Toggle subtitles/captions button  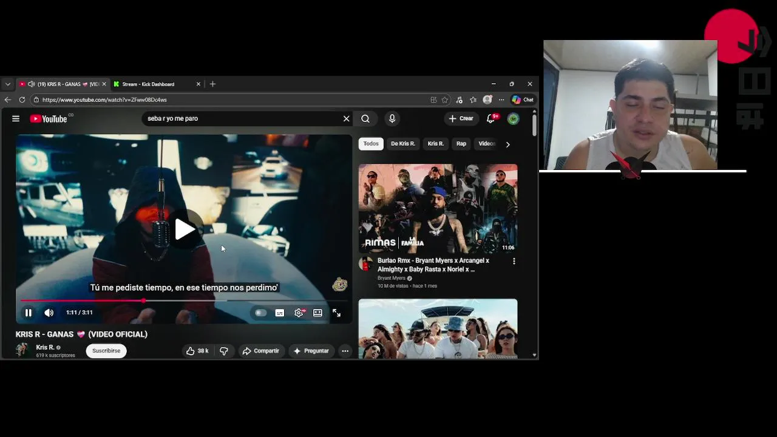coord(280,313)
